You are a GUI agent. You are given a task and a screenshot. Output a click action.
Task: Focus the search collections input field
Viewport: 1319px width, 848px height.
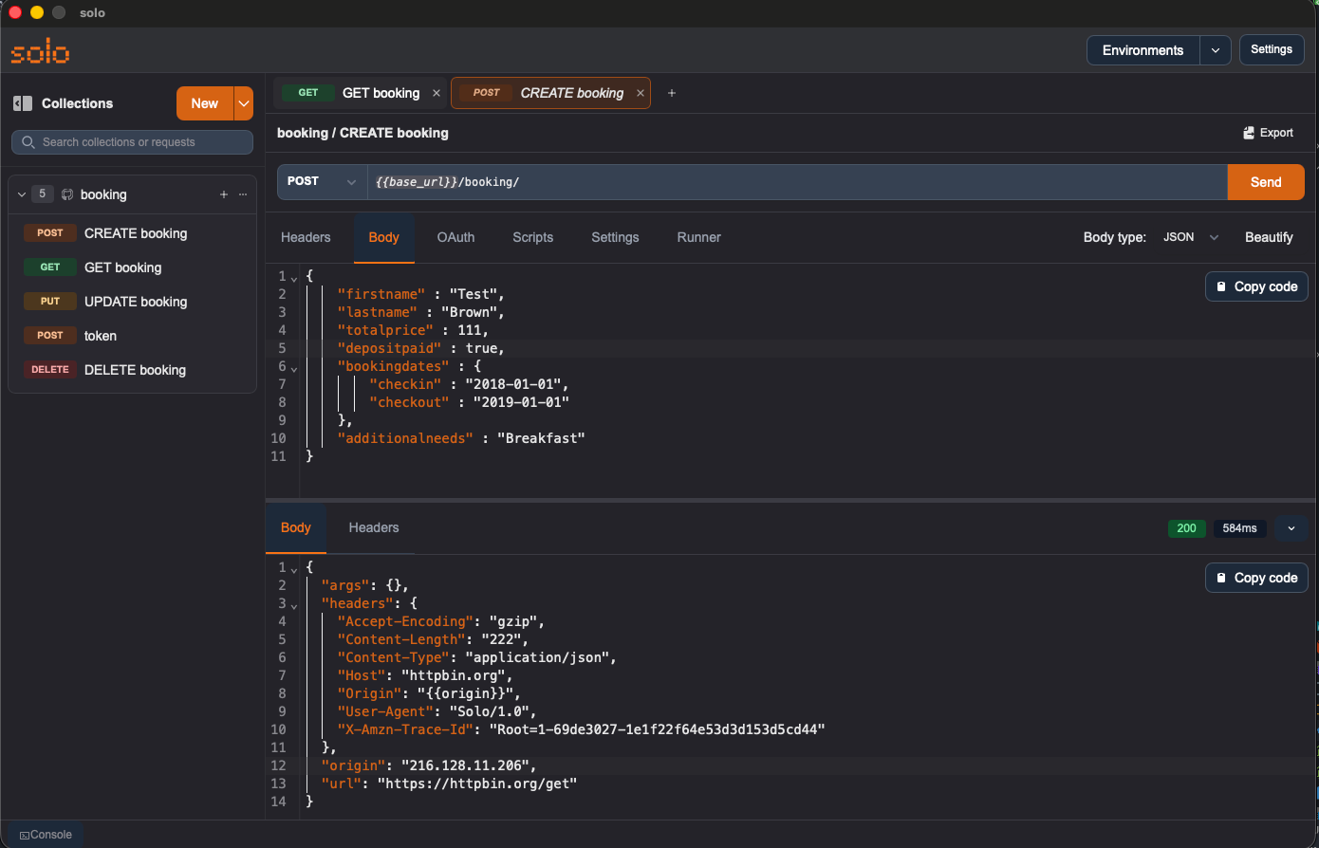point(133,142)
